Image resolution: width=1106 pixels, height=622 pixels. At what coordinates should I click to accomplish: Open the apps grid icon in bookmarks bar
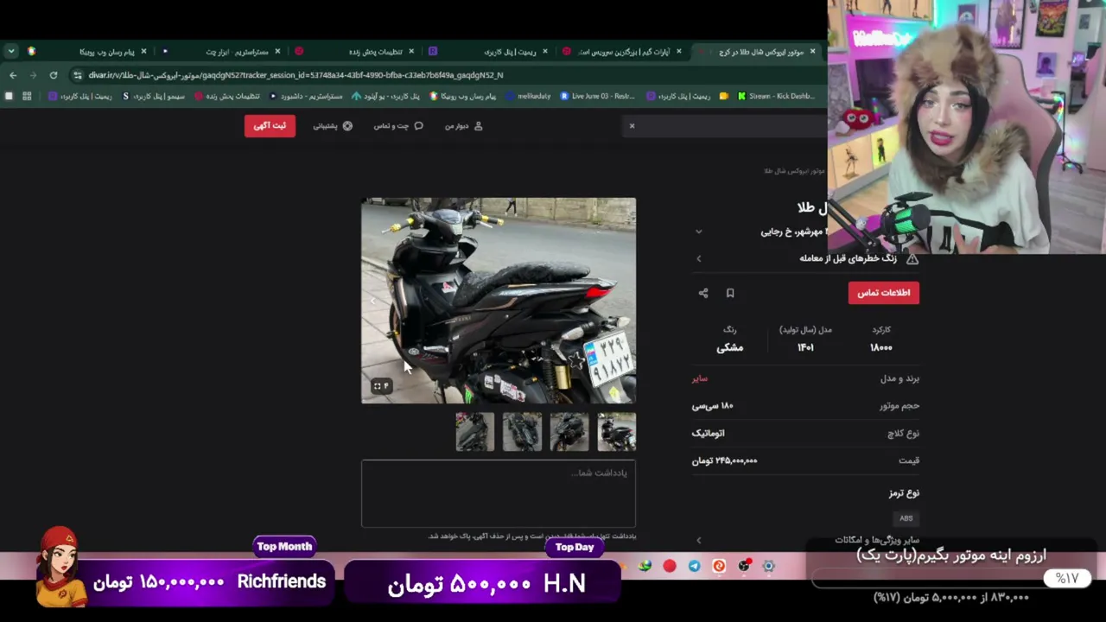click(27, 96)
